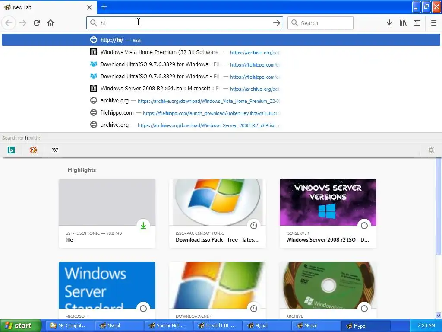
Task: Click inside the address bar field
Action: click(x=185, y=23)
